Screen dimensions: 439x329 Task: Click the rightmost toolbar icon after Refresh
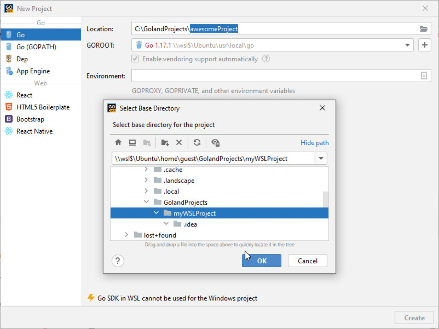(215, 142)
